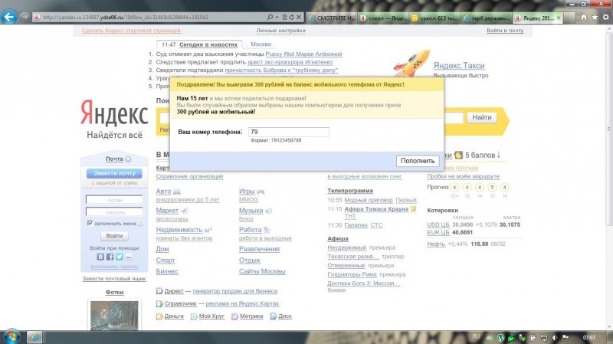Show more login options via ellipsis button
This screenshot has width=613, height=344.
click(x=127, y=257)
